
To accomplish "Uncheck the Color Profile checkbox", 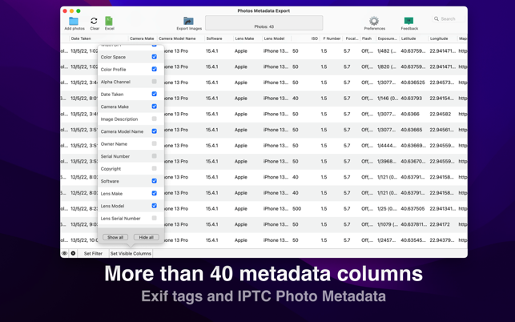I will 154,69.
